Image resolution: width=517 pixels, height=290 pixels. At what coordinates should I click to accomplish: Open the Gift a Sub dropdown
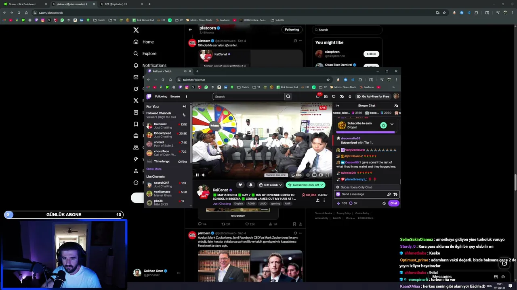point(270,185)
